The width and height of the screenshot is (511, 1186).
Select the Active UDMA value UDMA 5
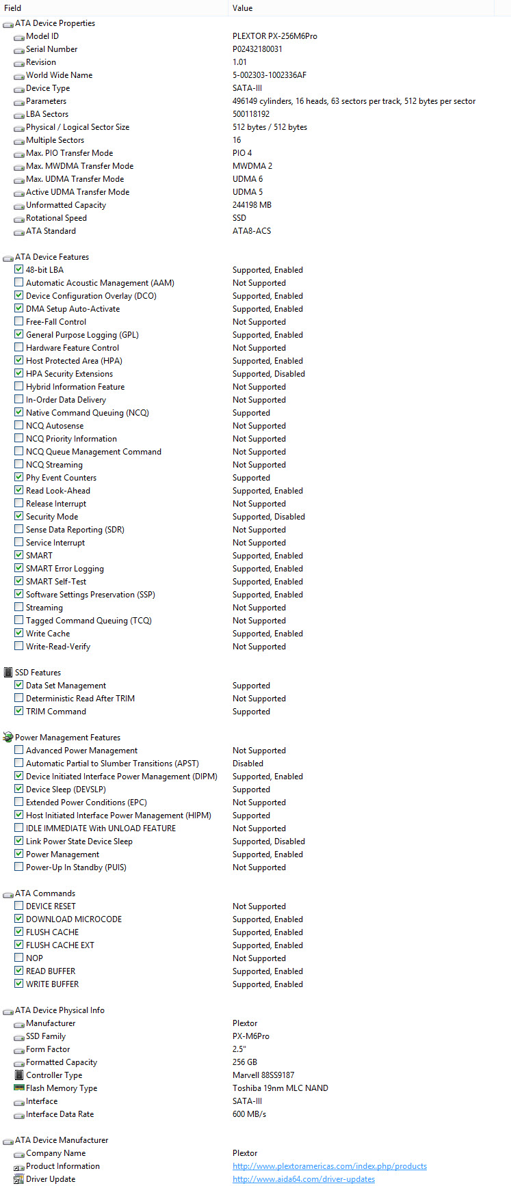click(248, 192)
